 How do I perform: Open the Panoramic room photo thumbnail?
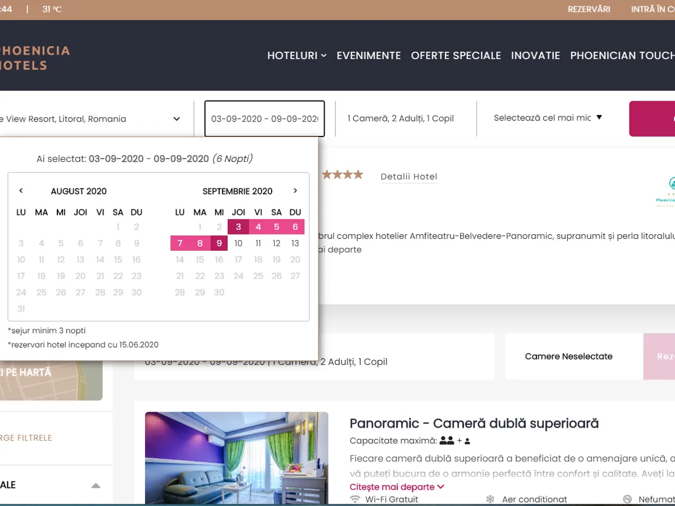pyautogui.click(x=236, y=458)
